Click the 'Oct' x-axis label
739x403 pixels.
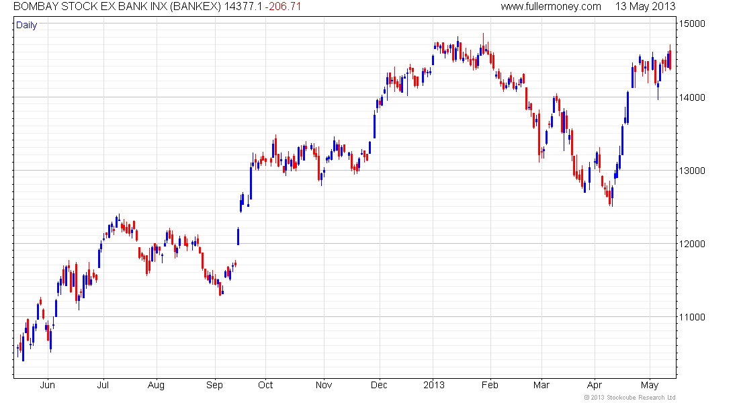265,385
